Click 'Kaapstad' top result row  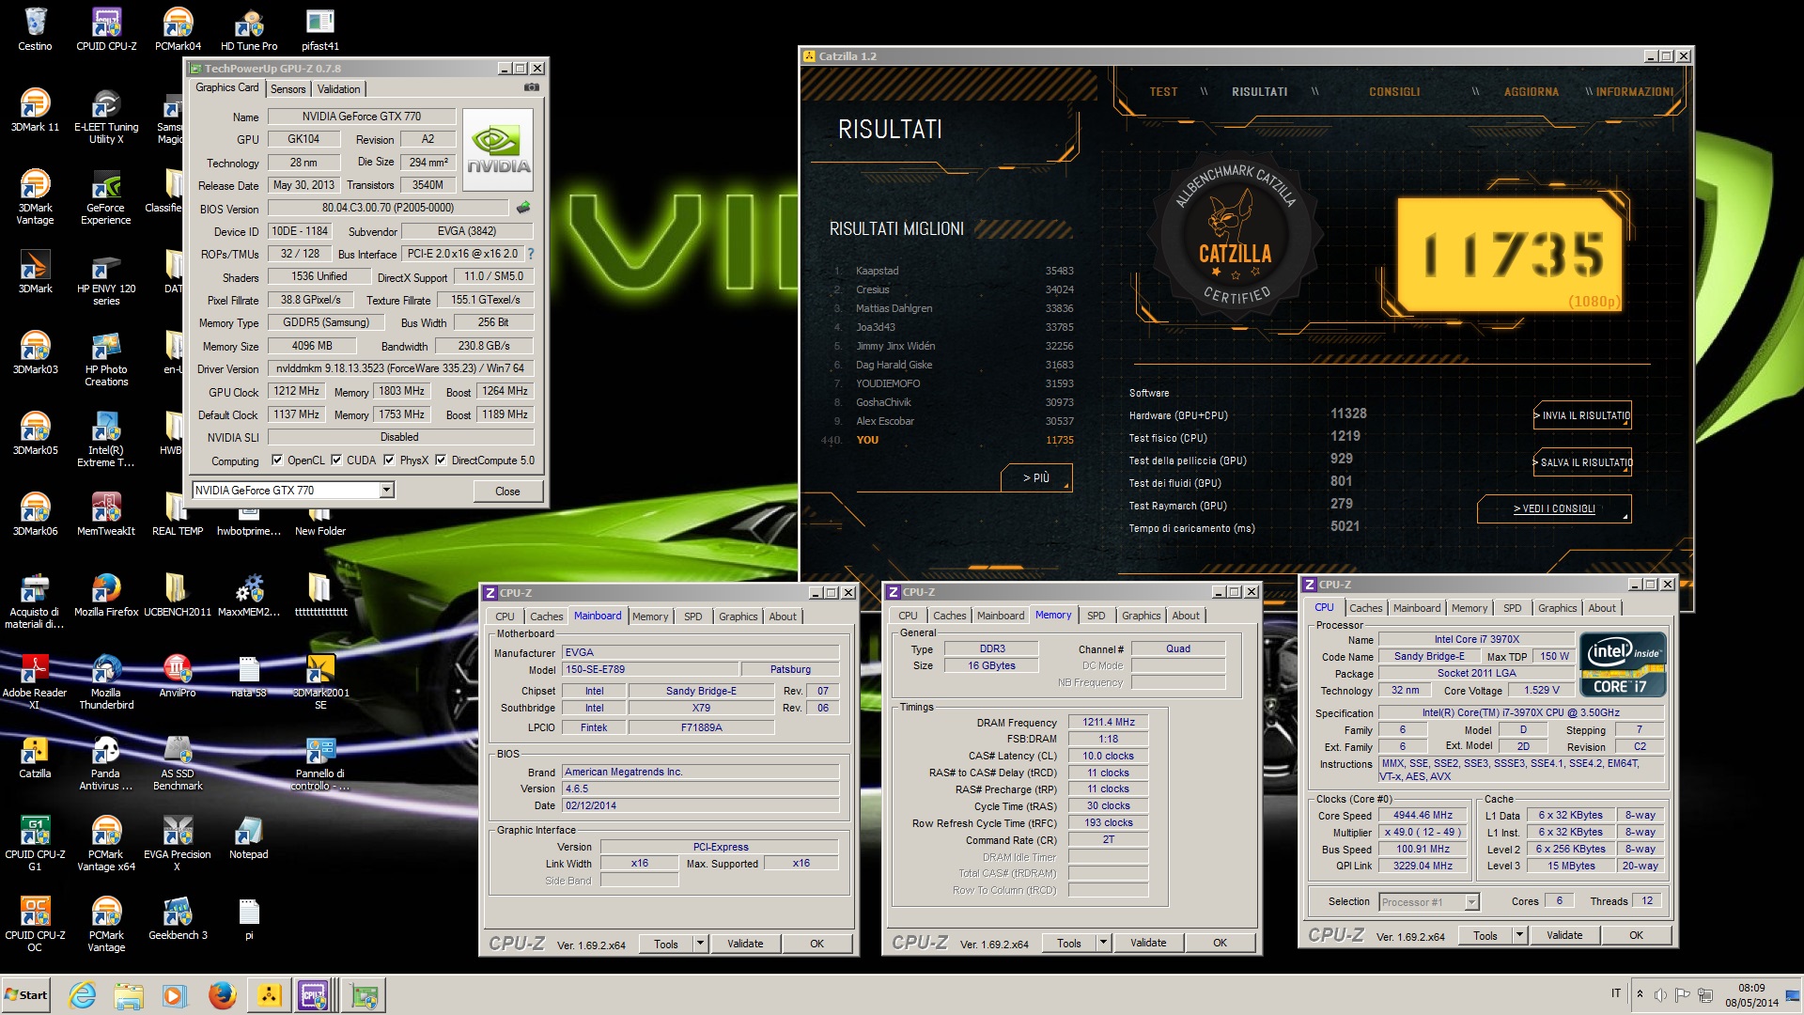point(954,271)
